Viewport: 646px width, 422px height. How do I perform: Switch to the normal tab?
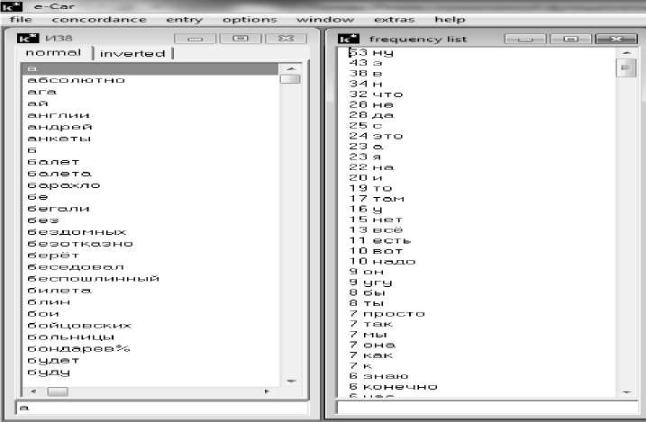click(x=52, y=53)
